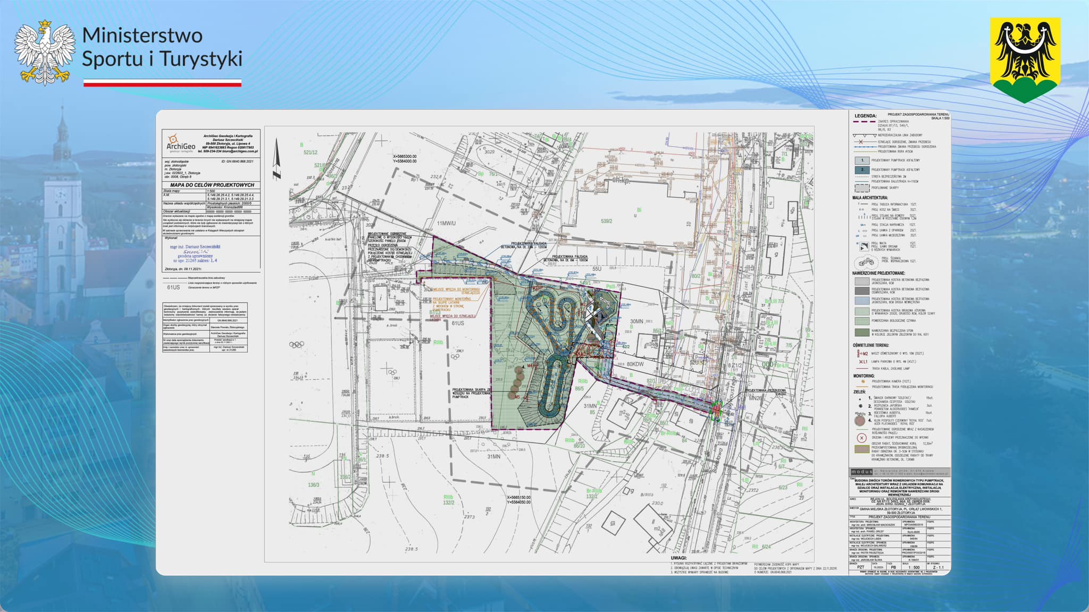Screen dimensions: 1089x612
Task: Click the pumptrack number 1 legend box
Action: pos(861,160)
